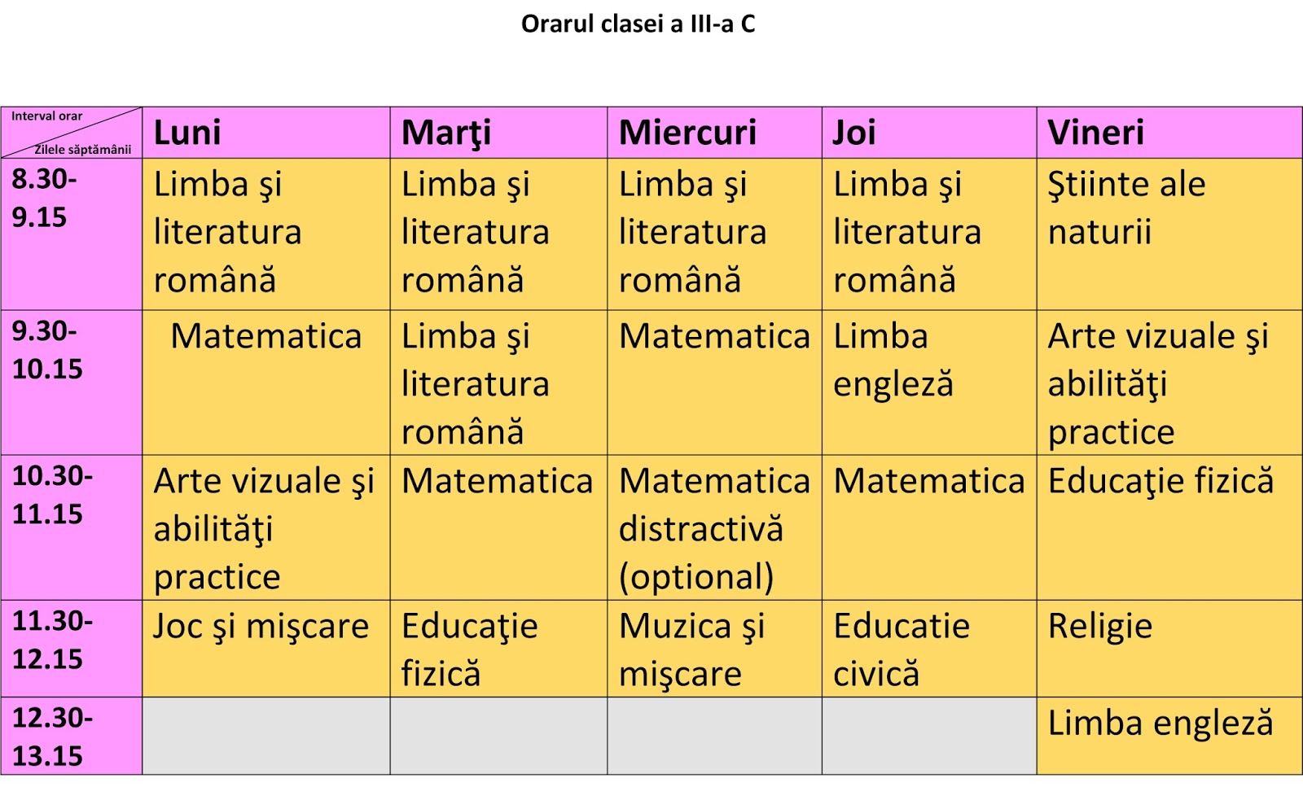This screenshot has height=787, width=1303.
Task: Click the title Orarul clasei a III-a C
Action: 638,24
